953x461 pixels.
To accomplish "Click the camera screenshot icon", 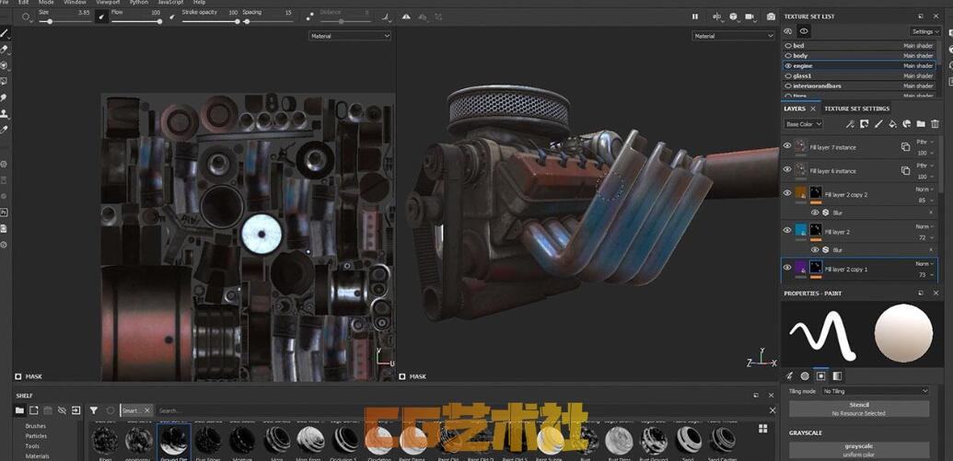I will click(x=771, y=17).
